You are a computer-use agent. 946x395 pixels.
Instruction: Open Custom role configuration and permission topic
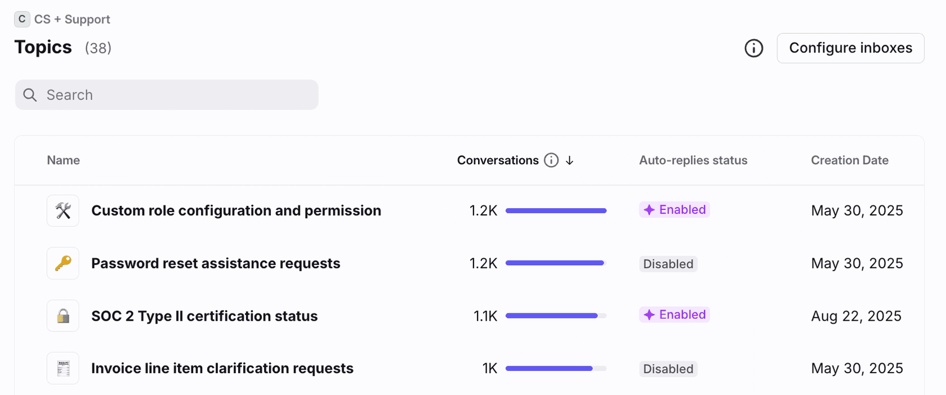tap(236, 210)
